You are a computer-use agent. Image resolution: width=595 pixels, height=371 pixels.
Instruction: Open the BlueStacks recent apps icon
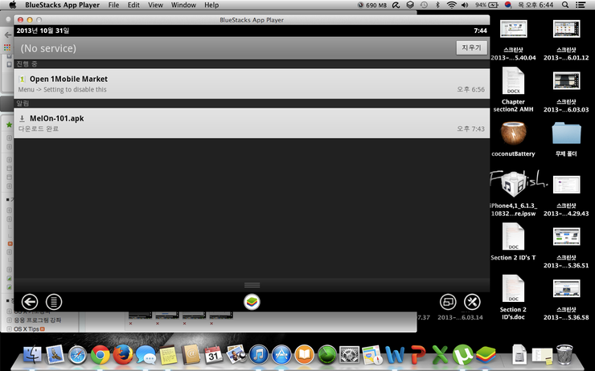(448, 302)
